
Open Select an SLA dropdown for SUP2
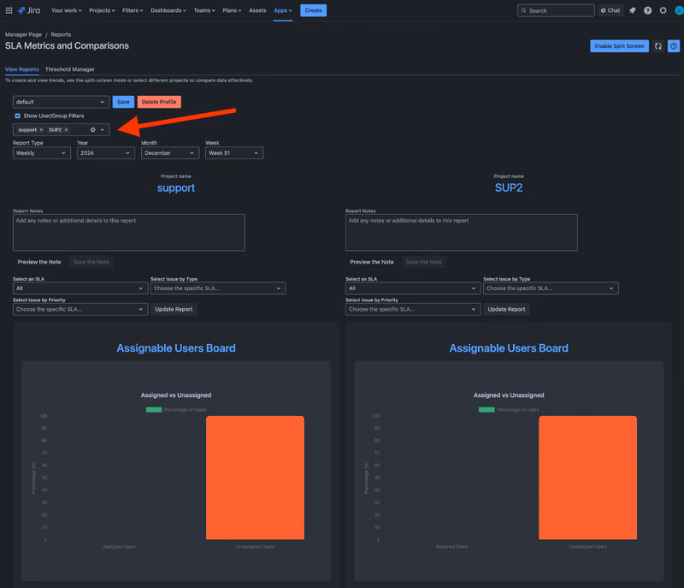pos(413,288)
